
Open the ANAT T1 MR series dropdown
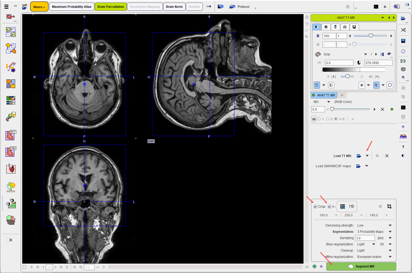[382, 18]
